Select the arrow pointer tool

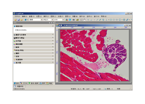coord(88,20)
